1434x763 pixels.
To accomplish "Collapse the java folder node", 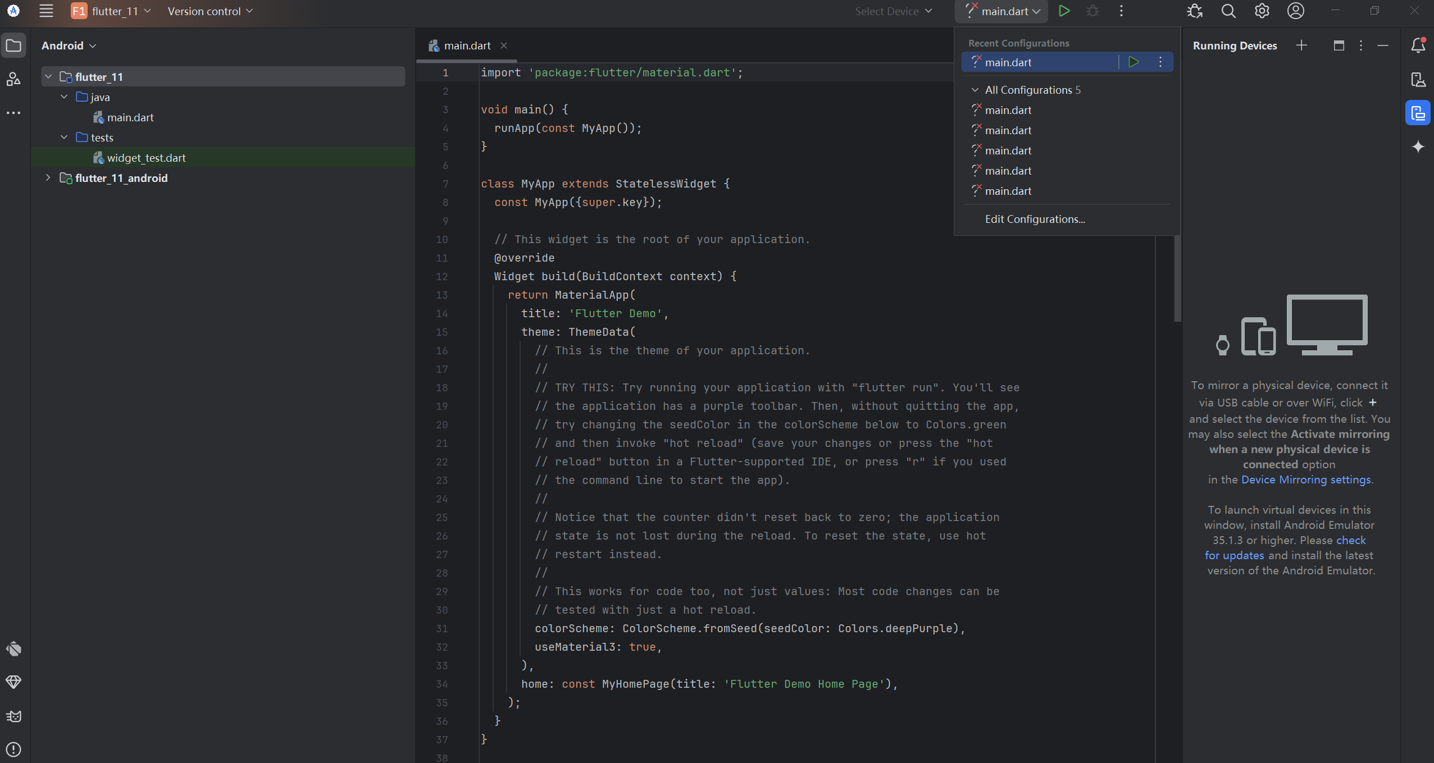I will [65, 97].
